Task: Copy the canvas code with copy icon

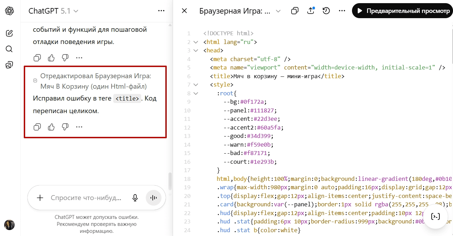Action: [x=295, y=11]
